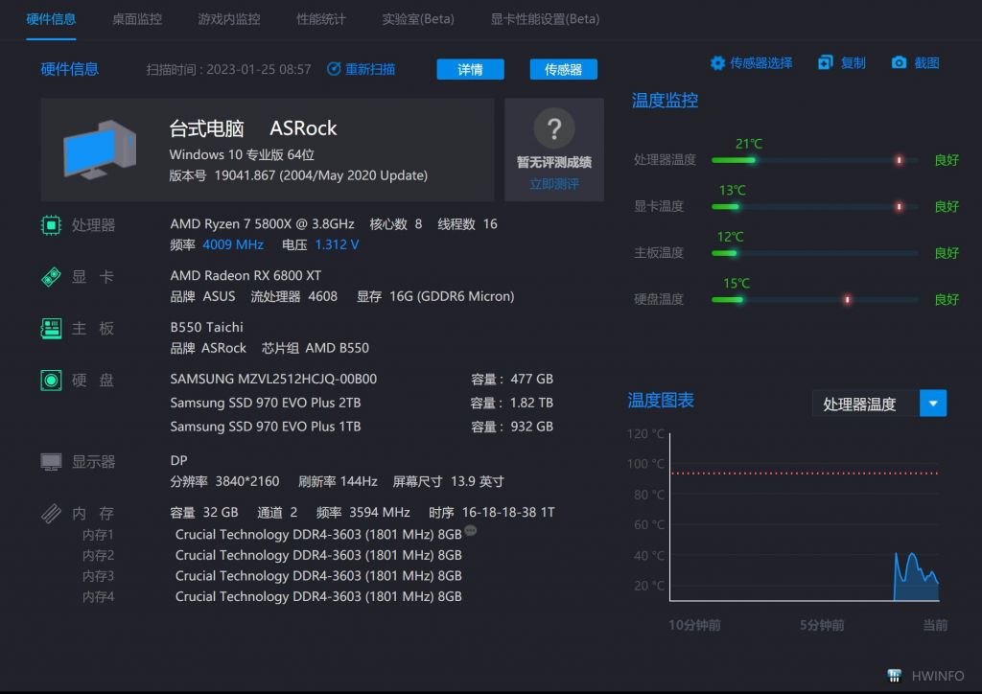Click the rescan refresh icon
The image size is (982, 694).
[x=334, y=69]
